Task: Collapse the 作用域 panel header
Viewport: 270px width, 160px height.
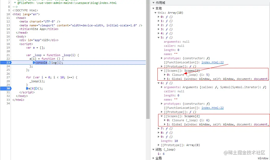Action: pyautogui.click(x=154, y=3)
